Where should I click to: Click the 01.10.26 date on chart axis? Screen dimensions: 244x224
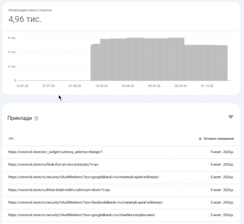coord(207,86)
